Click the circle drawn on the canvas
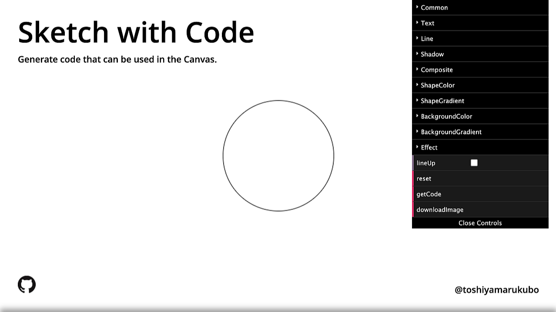This screenshot has height=312, width=556. click(x=278, y=156)
